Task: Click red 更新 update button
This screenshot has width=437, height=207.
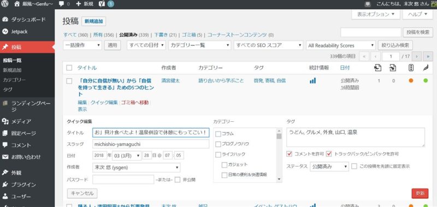Action: [420, 193]
